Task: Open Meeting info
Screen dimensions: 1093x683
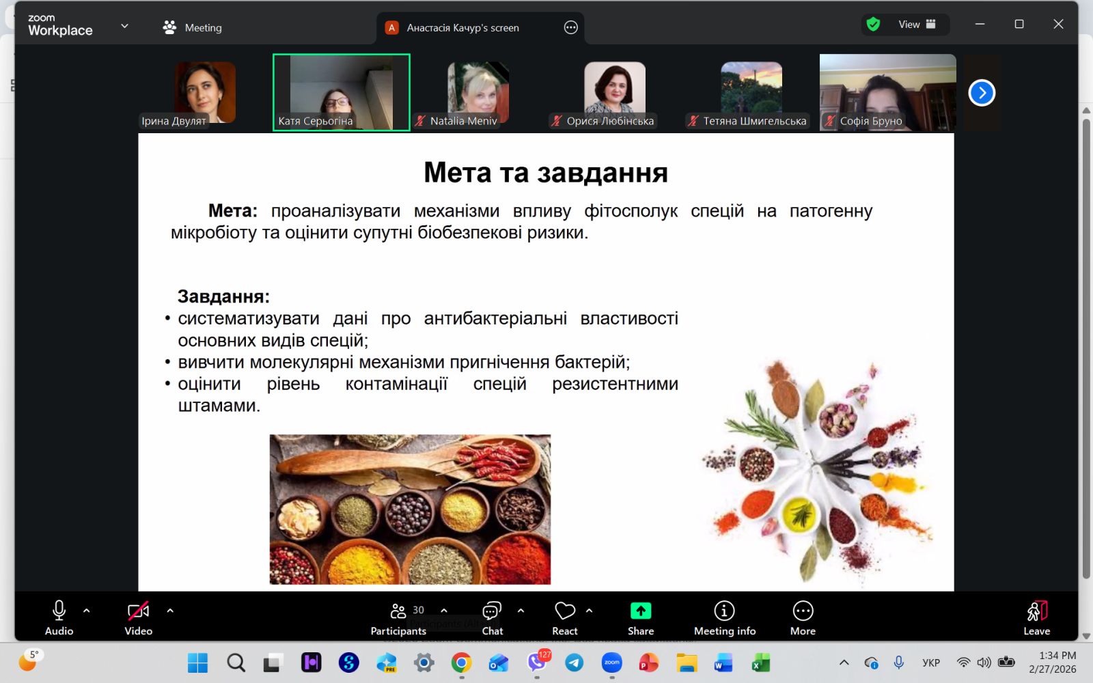Action: click(724, 618)
